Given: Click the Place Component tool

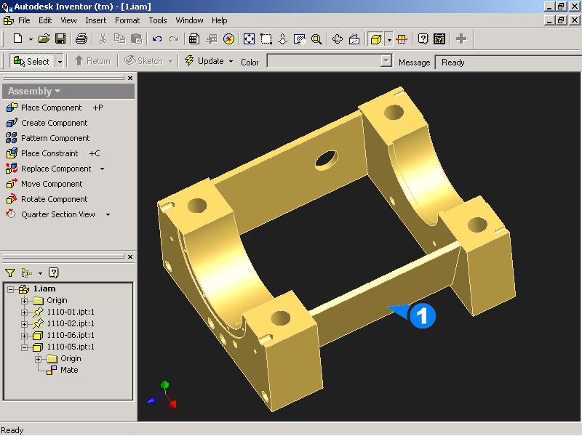Looking at the screenshot, I should pyautogui.click(x=51, y=108).
